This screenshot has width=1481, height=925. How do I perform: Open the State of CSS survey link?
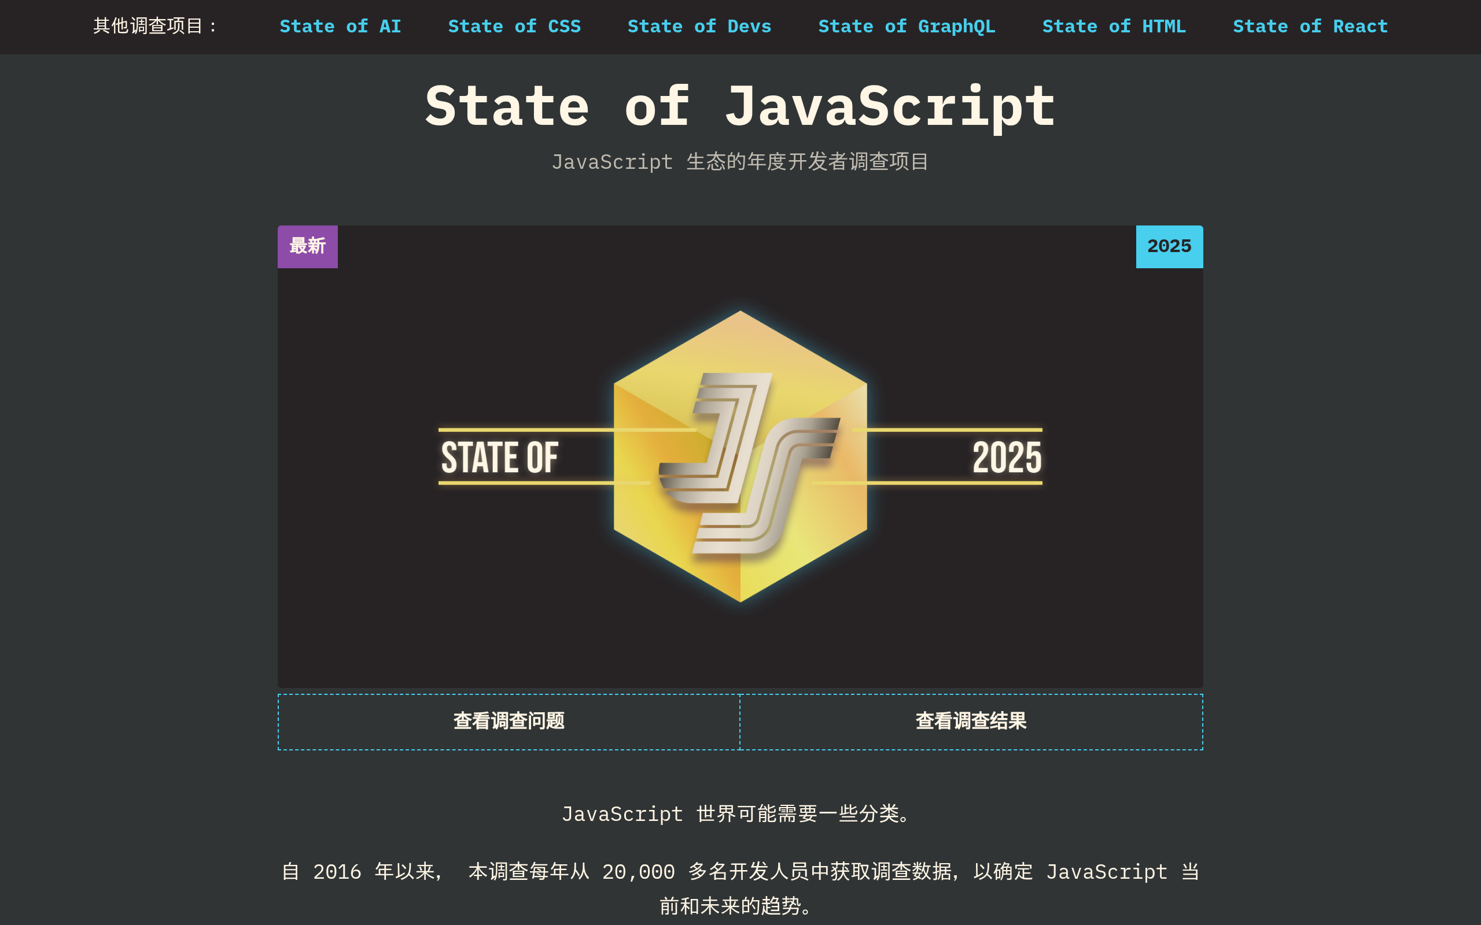(x=514, y=27)
